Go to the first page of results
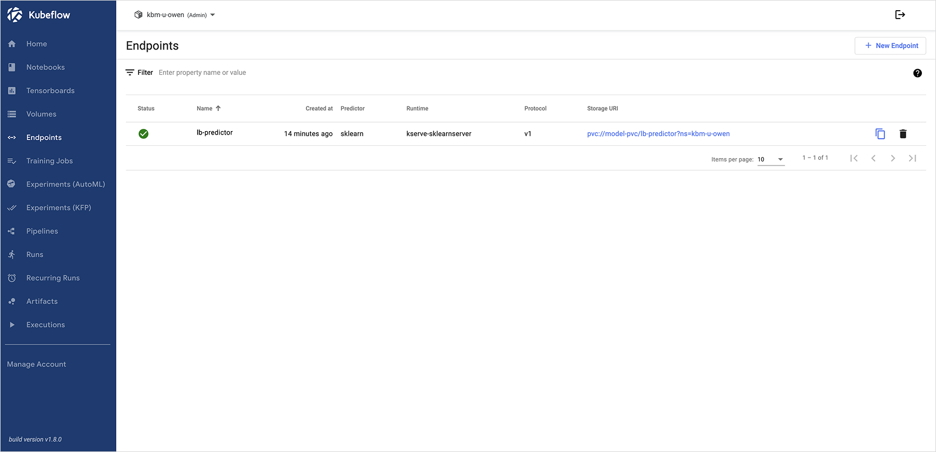 point(854,158)
